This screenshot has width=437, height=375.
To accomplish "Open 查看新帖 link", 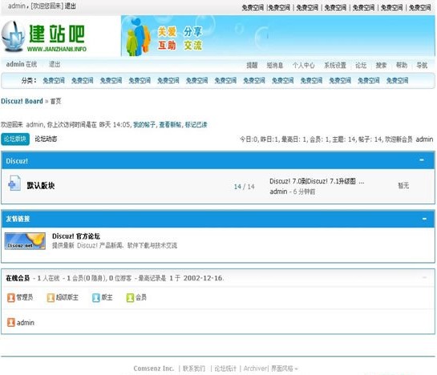I will pos(170,124).
